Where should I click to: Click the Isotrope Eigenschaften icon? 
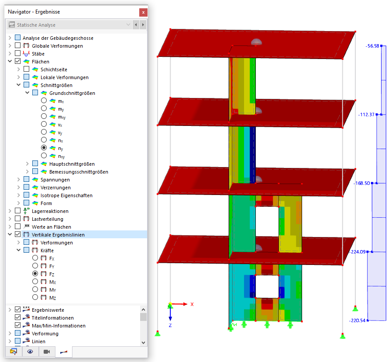[x=35, y=195]
